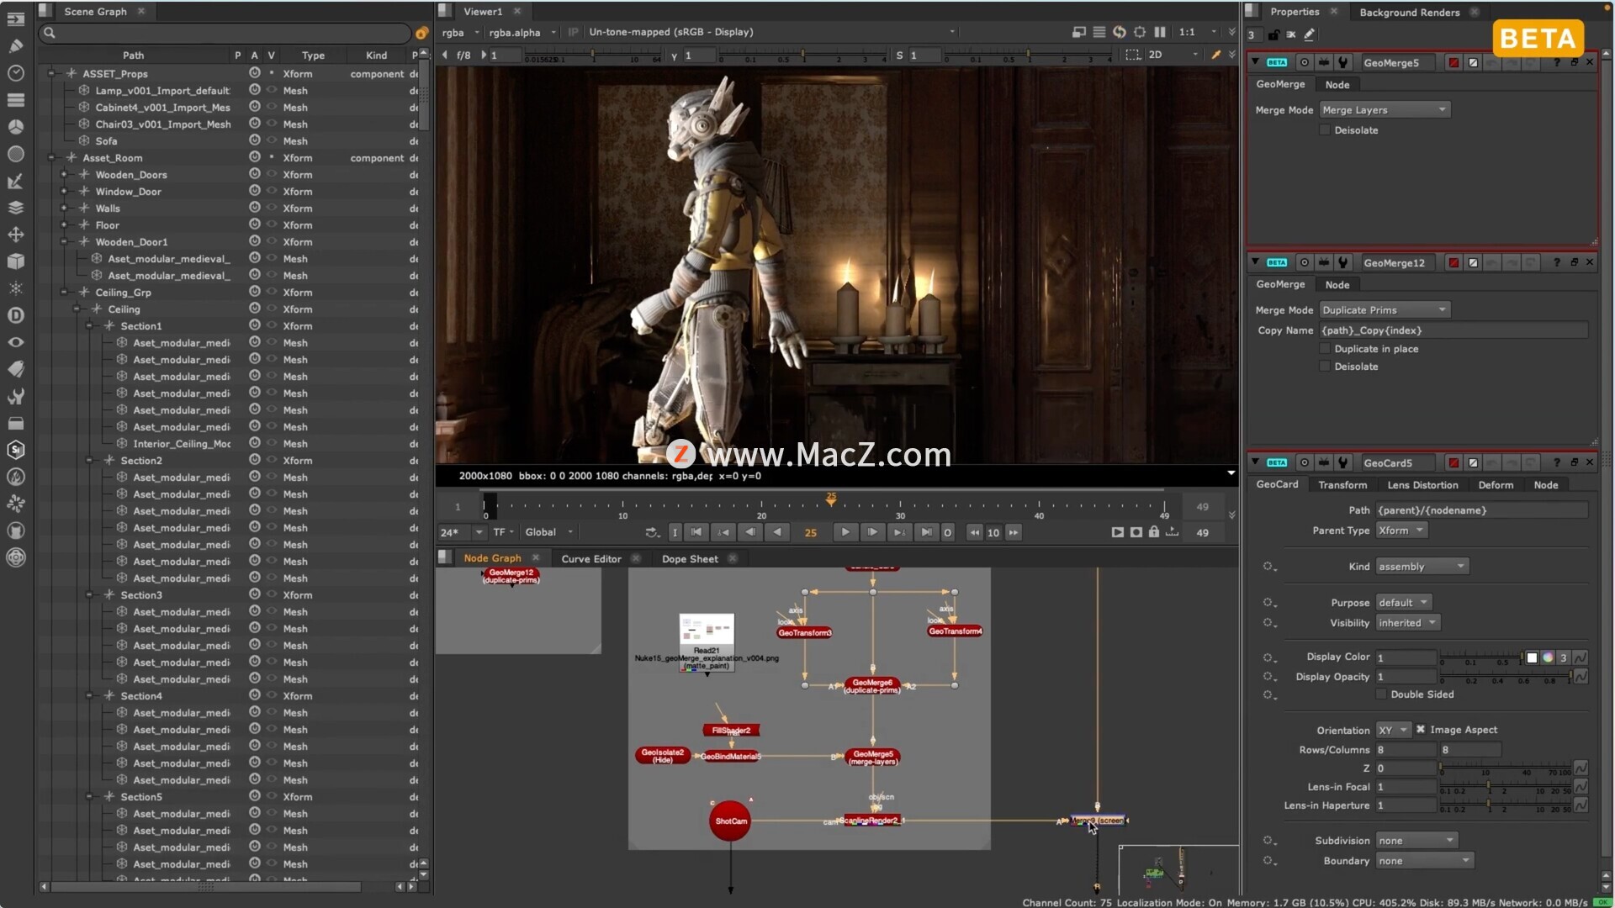Skip backward by increment frames button
The width and height of the screenshot is (1615, 908).
[974, 532]
